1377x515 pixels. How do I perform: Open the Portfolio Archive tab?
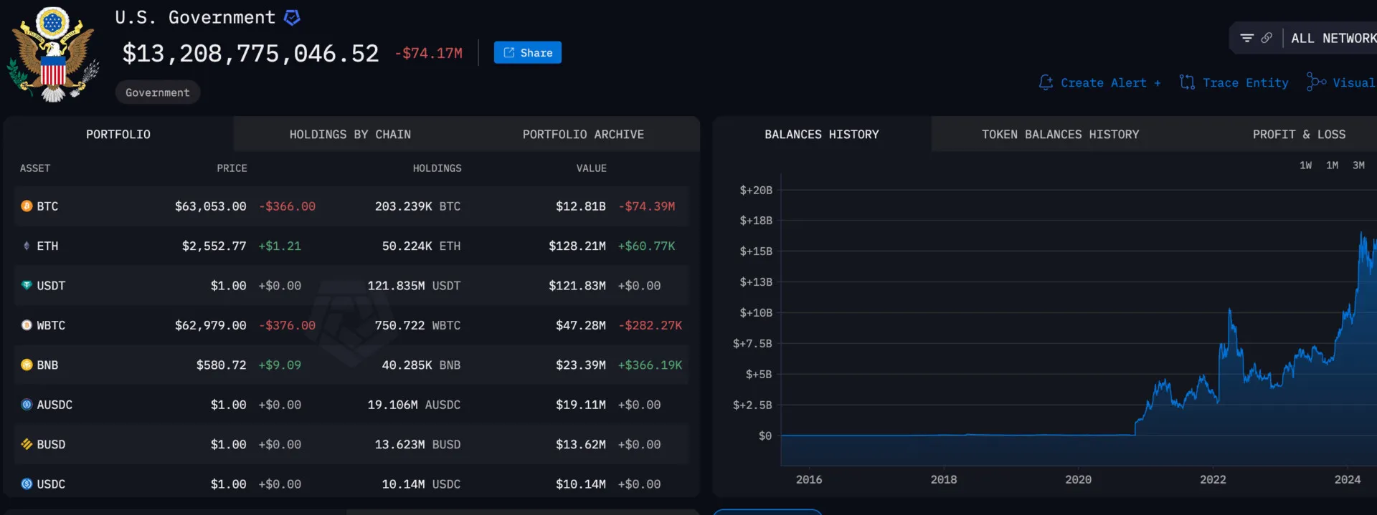click(x=583, y=134)
